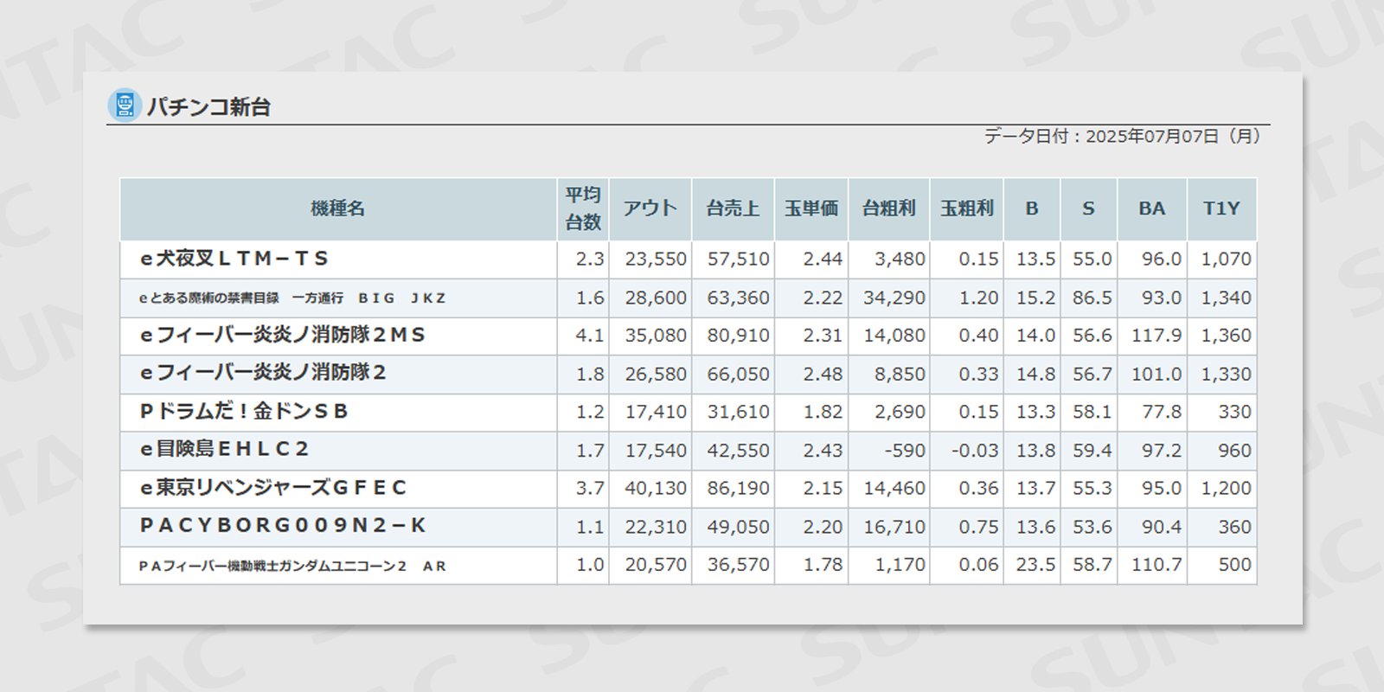
Task: Click the 玉単価 column header
Action: click(811, 208)
